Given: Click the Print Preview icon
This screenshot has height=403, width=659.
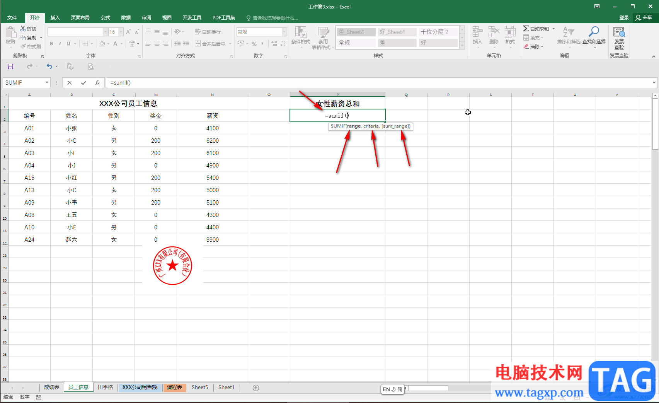Looking at the screenshot, I should coord(91,67).
